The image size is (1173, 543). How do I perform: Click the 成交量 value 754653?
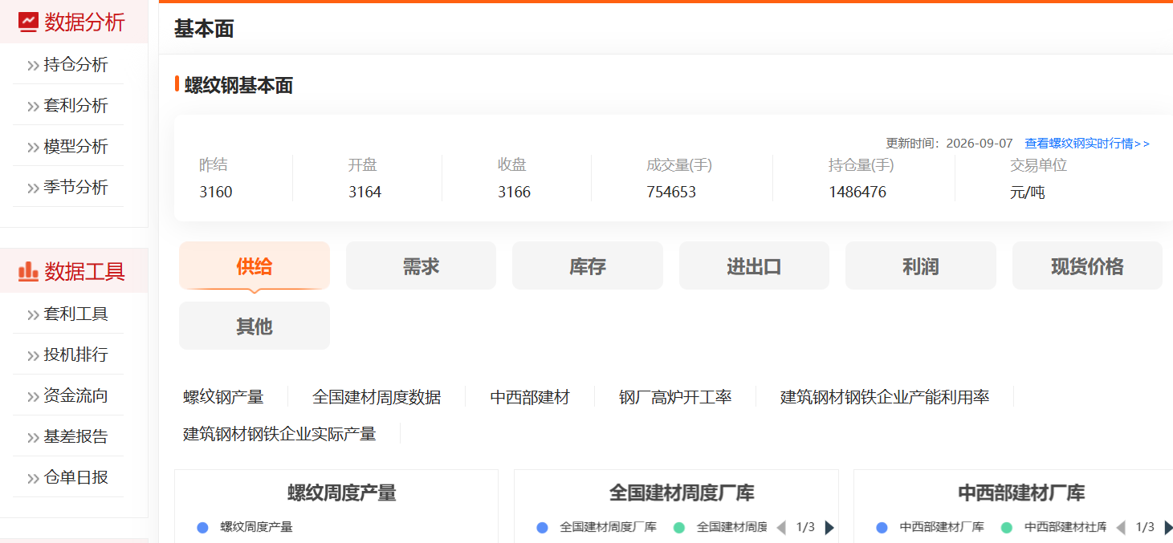(671, 192)
